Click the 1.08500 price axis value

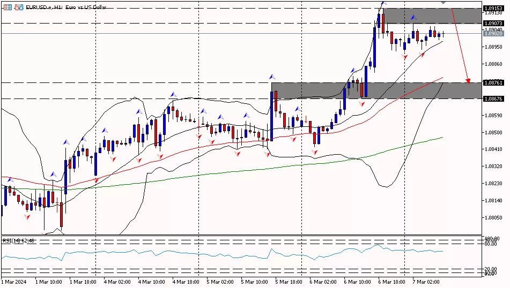click(493, 132)
